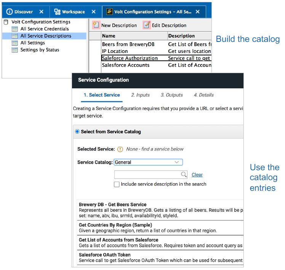Click the All Service Credentials view icon
The width and height of the screenshot is (285, 270).
pyautogui.click(x=14, y=29)
